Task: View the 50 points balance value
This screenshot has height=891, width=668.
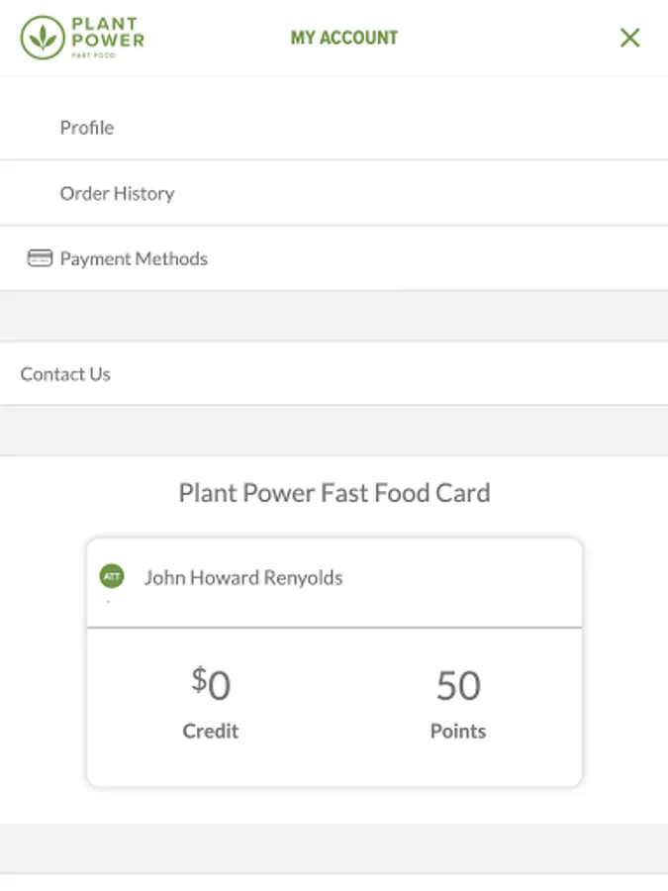Action: tap(458, 685)
